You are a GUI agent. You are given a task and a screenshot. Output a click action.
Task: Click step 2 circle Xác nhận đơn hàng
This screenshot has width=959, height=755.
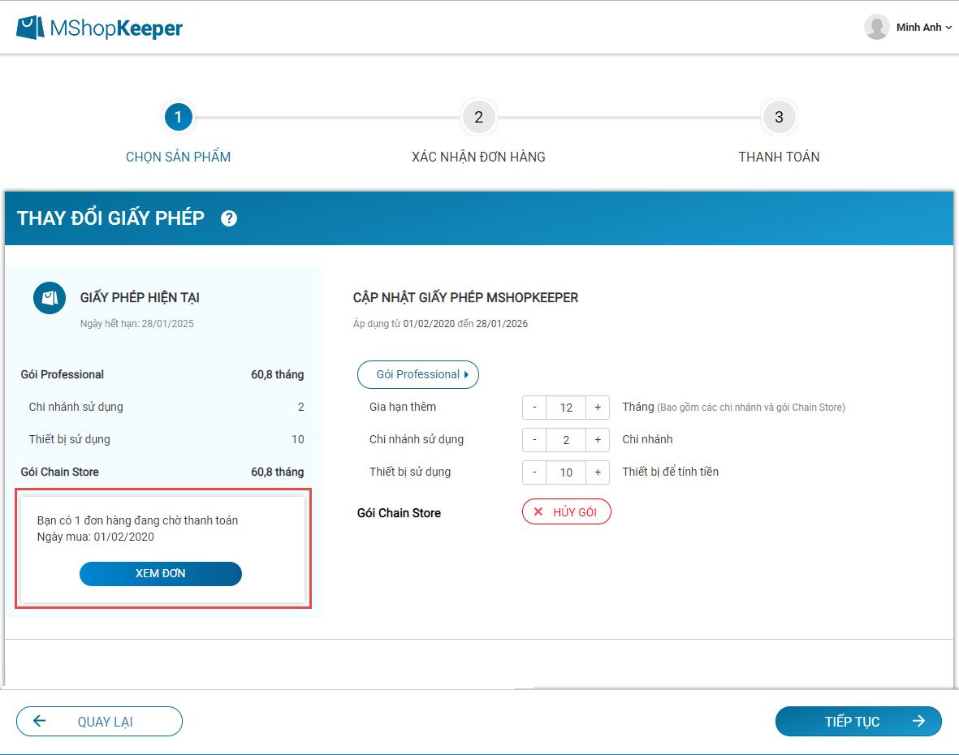pyautogui.click(x=478, y=117)
